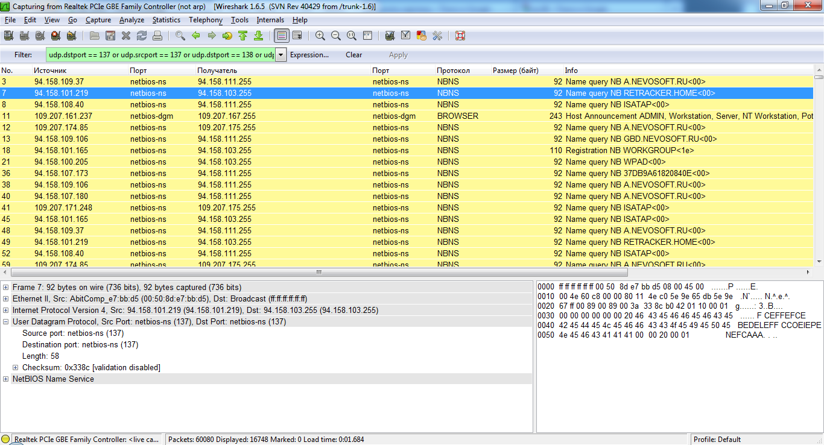This screenshot has height=445, width=824.
Task: Save the capture file with floppy icon
Action: coord(110,36)
